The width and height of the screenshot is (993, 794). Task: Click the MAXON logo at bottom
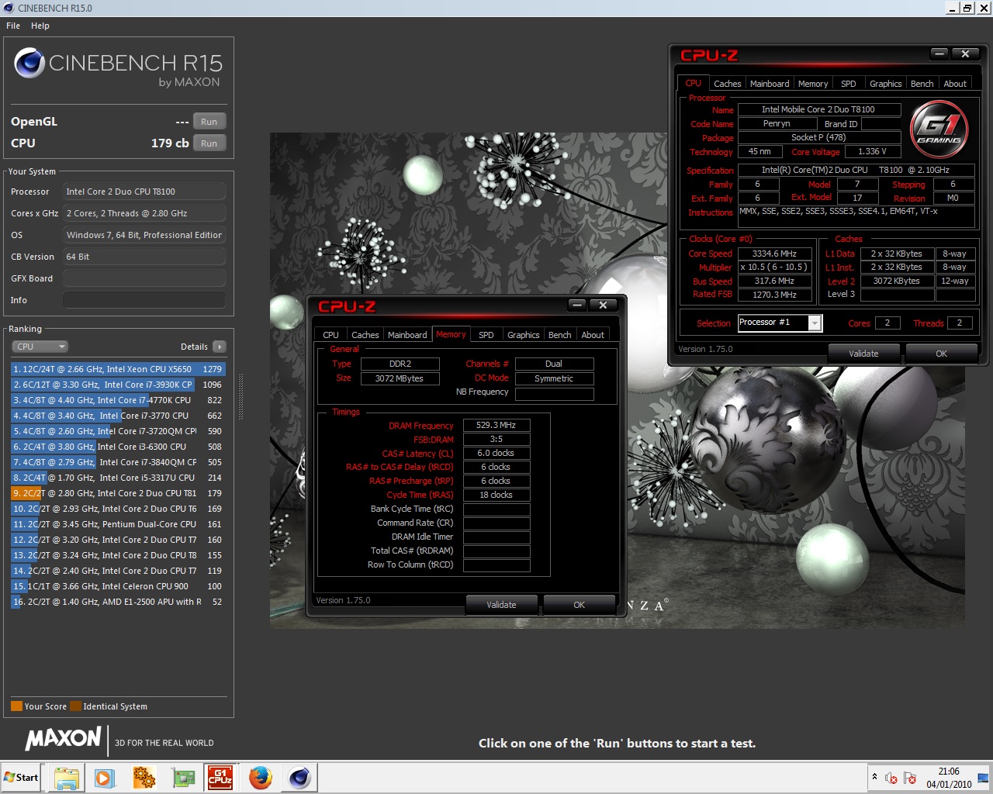pos(64,738)
